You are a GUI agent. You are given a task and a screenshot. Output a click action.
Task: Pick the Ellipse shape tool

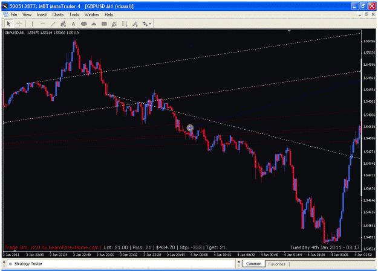point(83,24)
